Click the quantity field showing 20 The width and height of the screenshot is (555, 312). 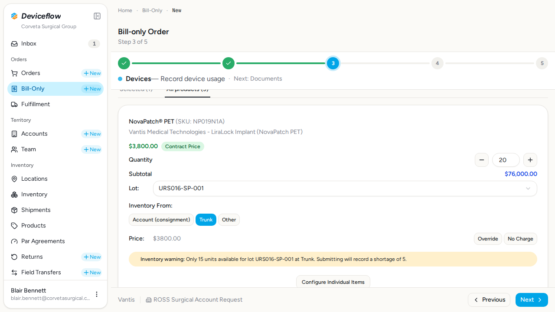[506, 160]
